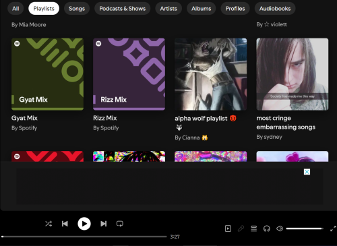
Task: Open most cringe embarrassing songs cover
Action: click(293, 74)
